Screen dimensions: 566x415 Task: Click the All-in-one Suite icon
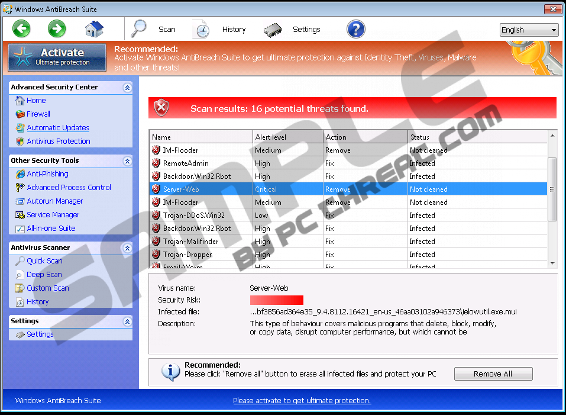tap(20, 229)
